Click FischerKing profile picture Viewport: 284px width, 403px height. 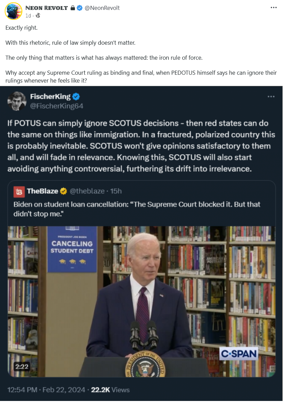pyautogui.click(x=17, y=101)
